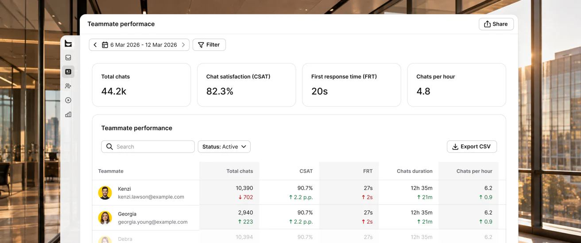Click the Filter button
The image size is (581, 243).
[209, 45]
